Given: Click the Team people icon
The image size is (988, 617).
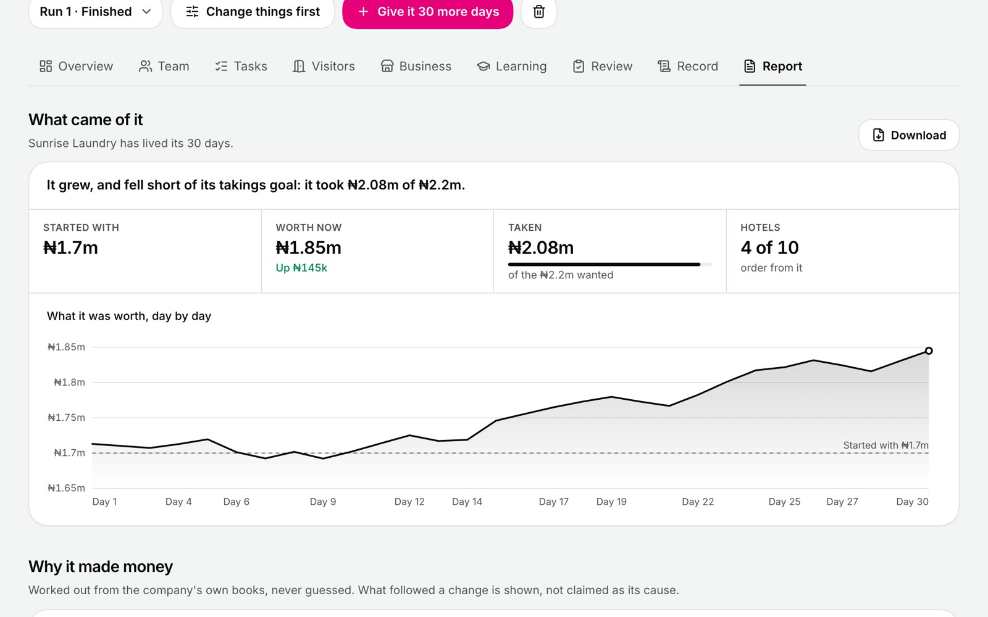Looking at the screenshot, I should (145, 66).
